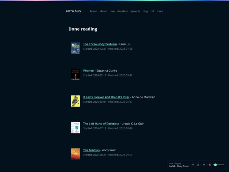Visit the drawbox page
229x172 pixels.
[123, 11]
